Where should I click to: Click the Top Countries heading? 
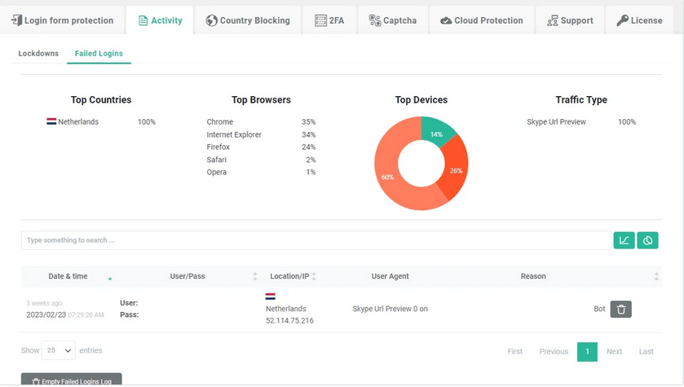(x=101, y=99)
